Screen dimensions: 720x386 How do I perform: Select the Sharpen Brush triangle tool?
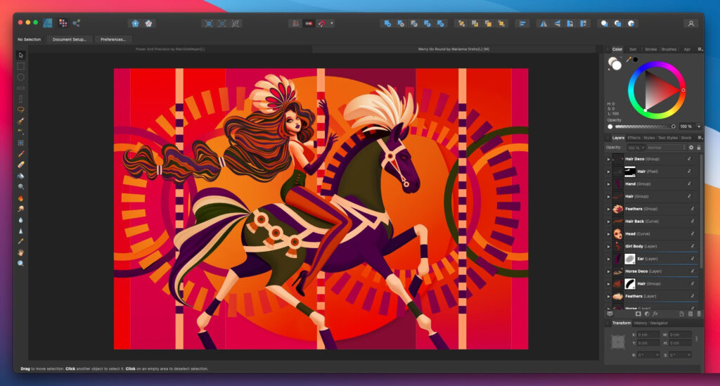point(20,231)
